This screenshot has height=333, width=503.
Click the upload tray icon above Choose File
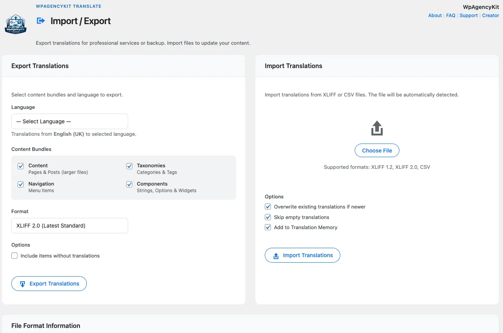point(377,128)
